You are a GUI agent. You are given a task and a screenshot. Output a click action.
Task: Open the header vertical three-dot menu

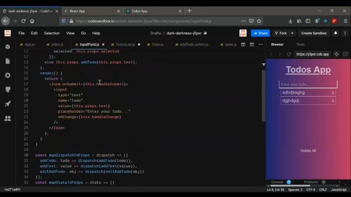(x=345, y=33)
